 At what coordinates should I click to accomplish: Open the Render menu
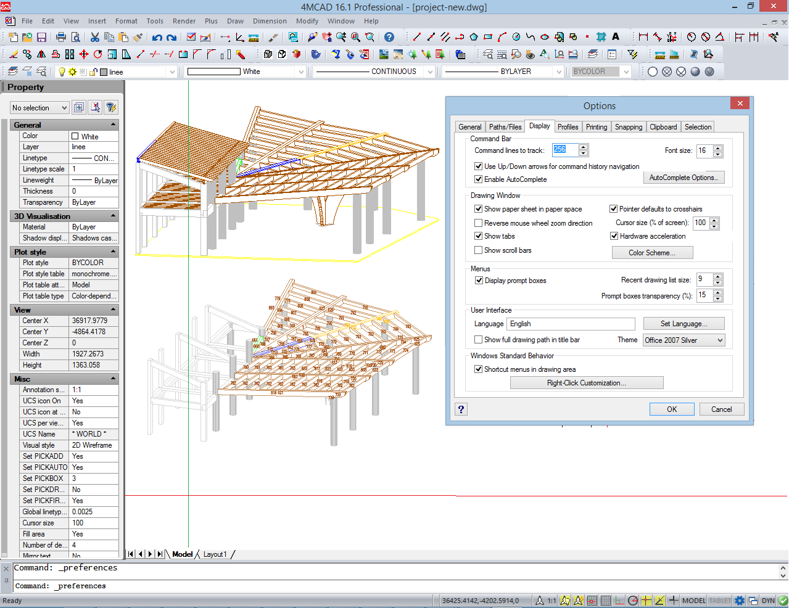184,21
